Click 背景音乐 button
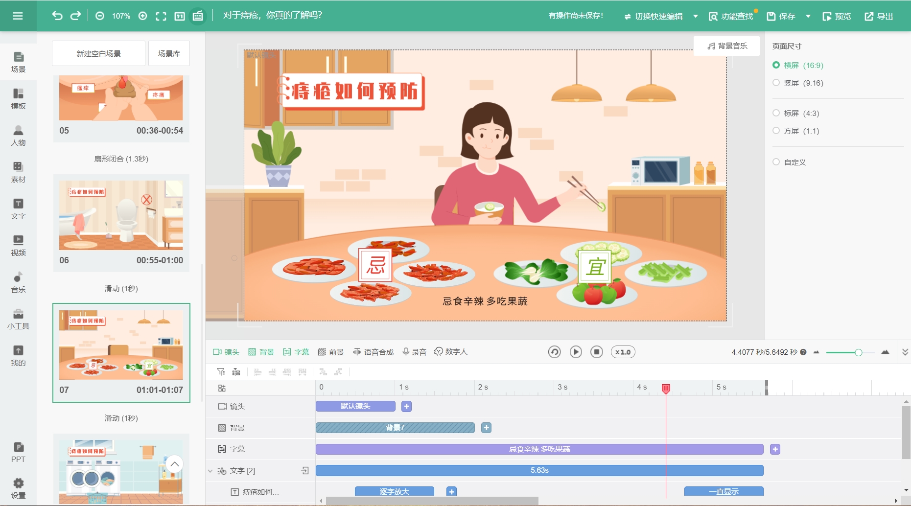 point(727,46)
